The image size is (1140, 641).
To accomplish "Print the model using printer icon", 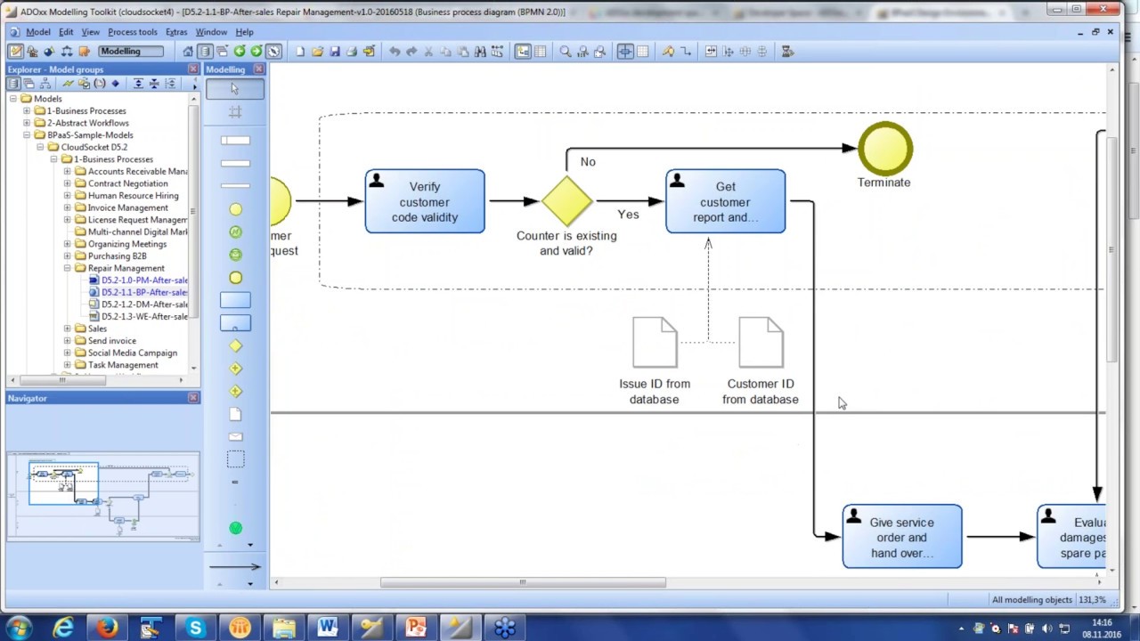I will click(352, 52).
